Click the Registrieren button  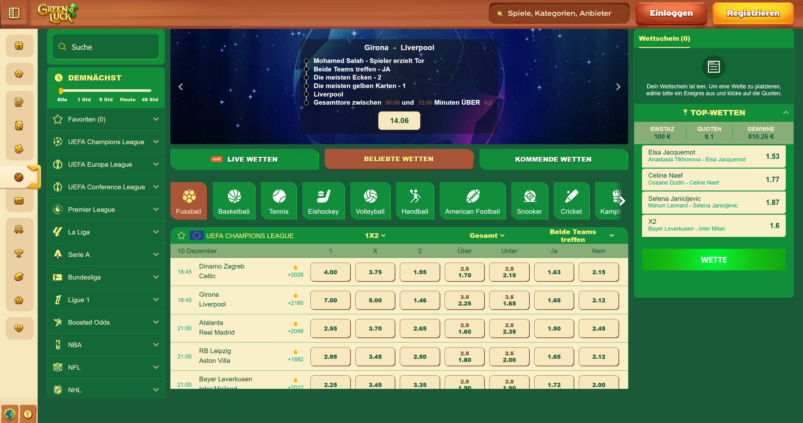click(x=753, y=13)
